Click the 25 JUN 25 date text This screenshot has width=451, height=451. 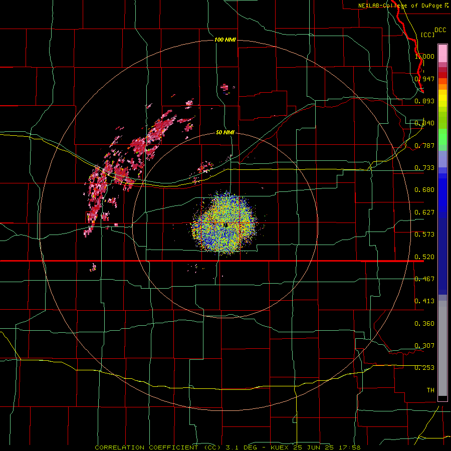pos(314,447)
